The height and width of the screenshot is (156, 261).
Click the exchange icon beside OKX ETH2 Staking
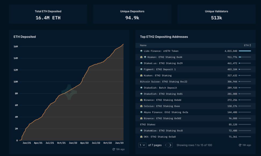point(141,137)
